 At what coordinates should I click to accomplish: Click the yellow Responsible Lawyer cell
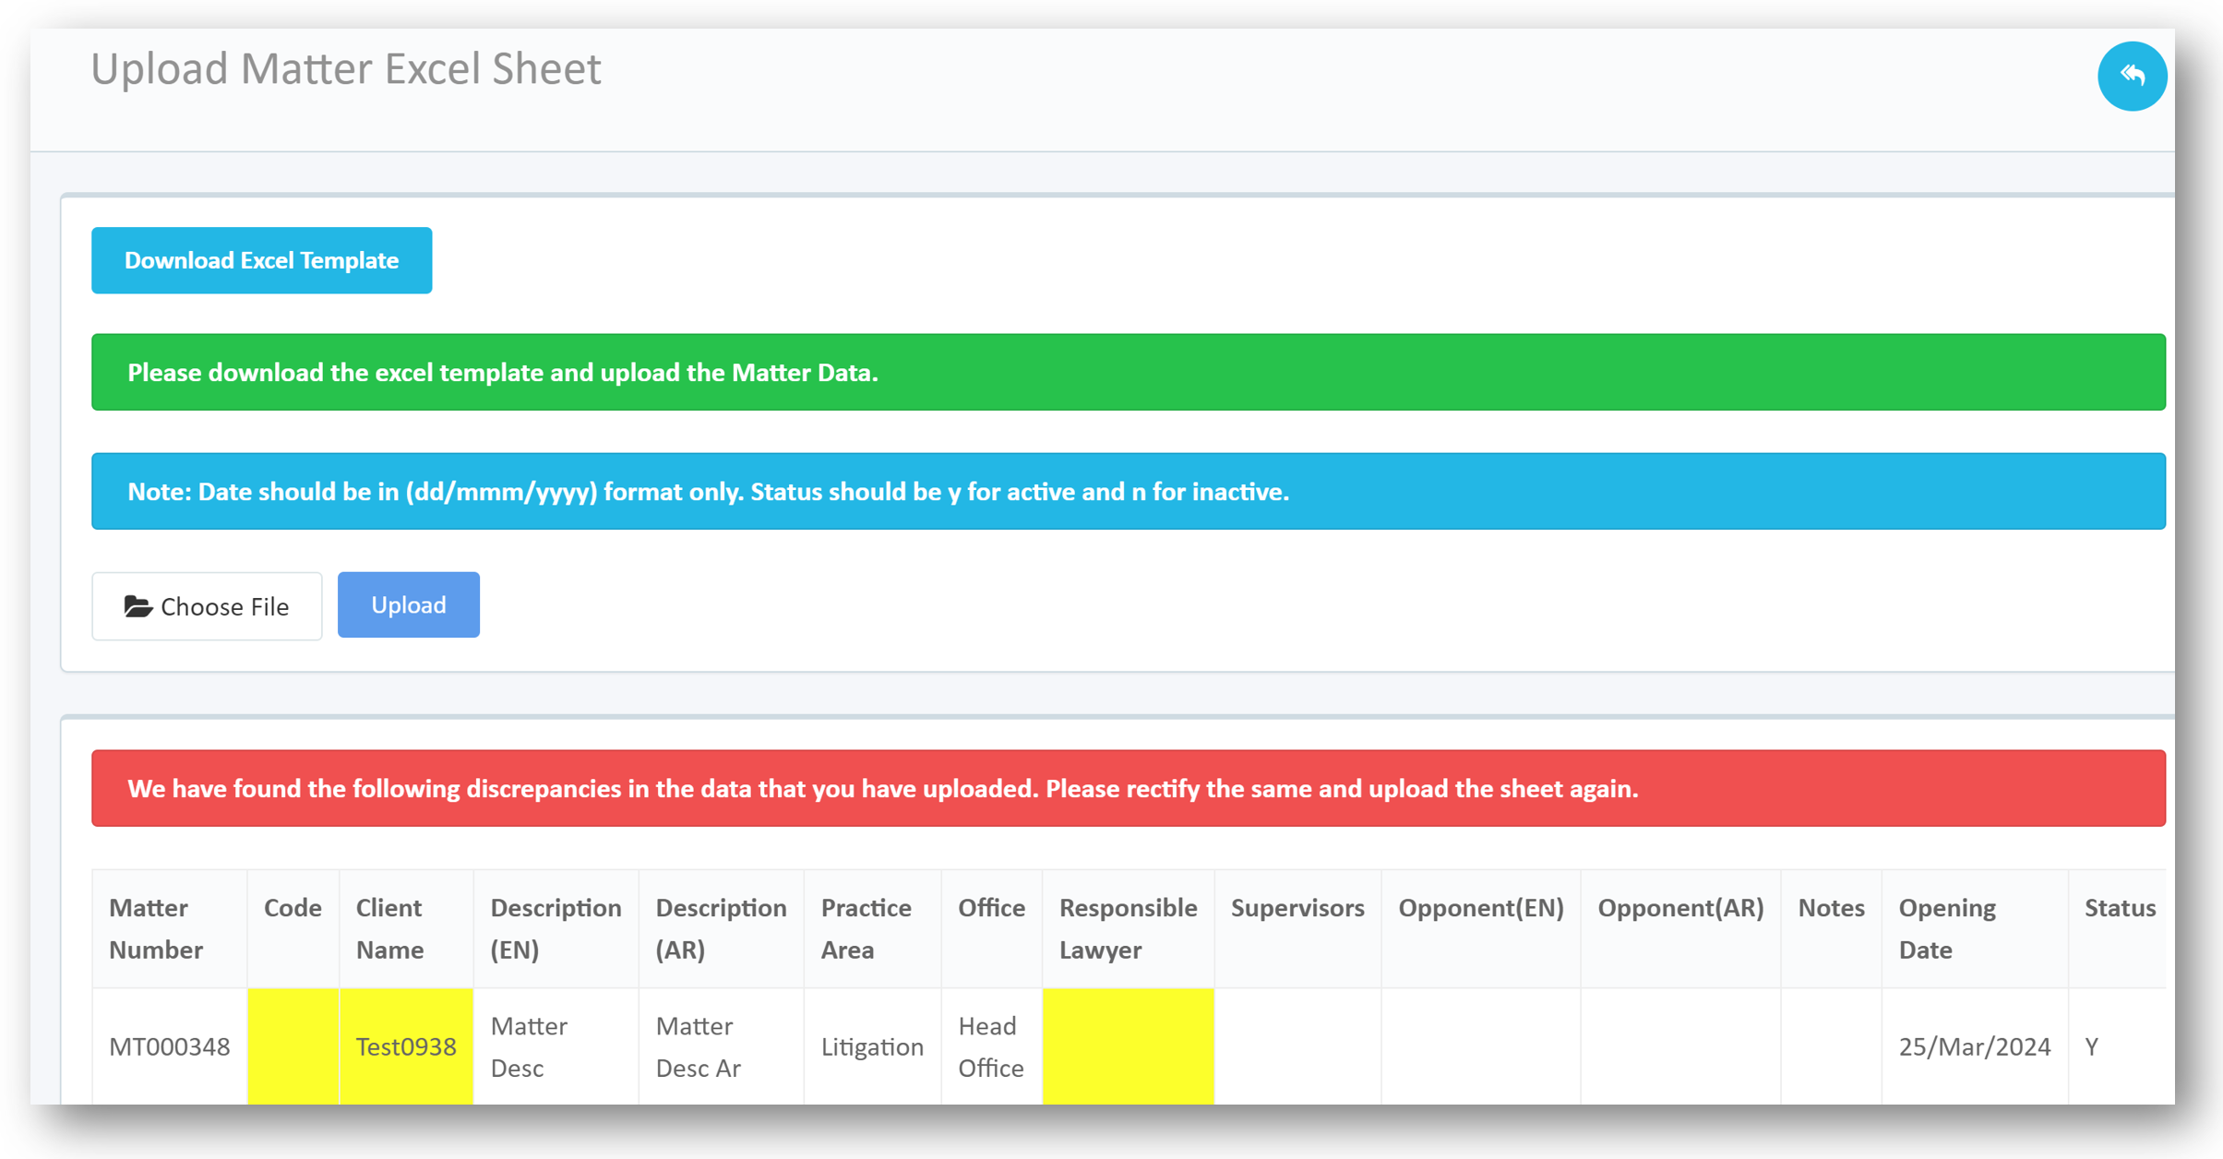click(1128, 1046)
